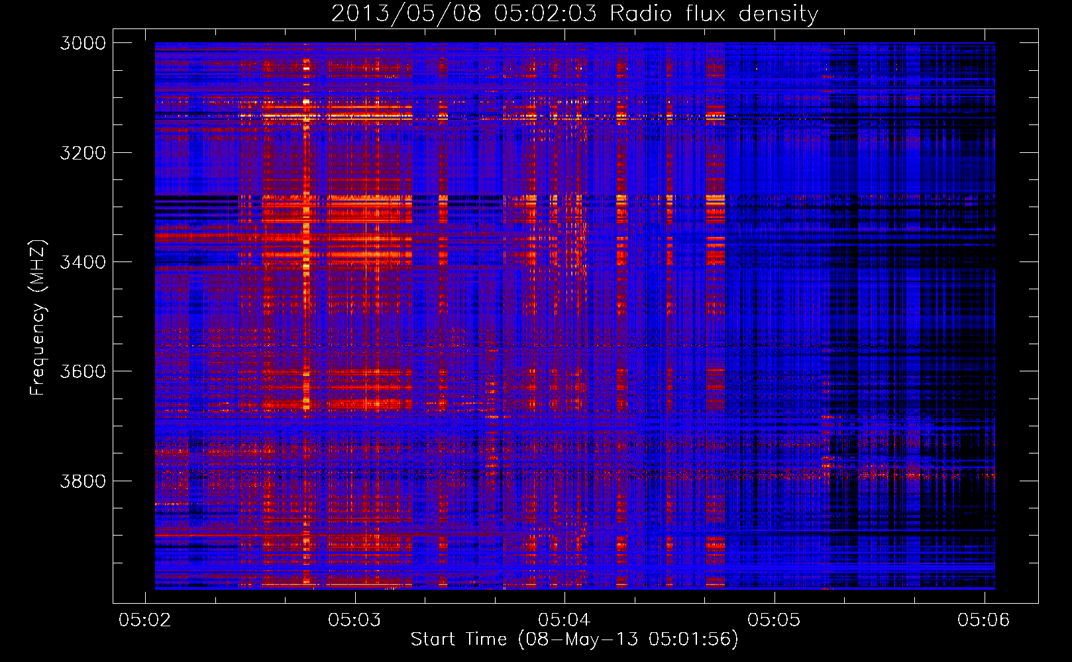Viewport: 1072px width, 662px height.
Task: Select the 3200 frequency tick label
Action: [83, 153]
